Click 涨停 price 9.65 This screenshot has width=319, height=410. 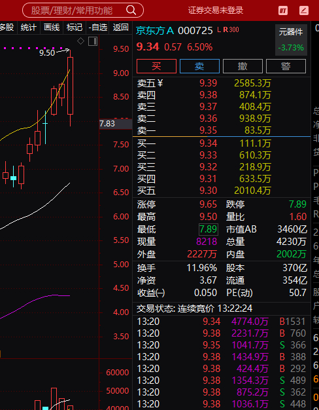(x=209, y=204)
